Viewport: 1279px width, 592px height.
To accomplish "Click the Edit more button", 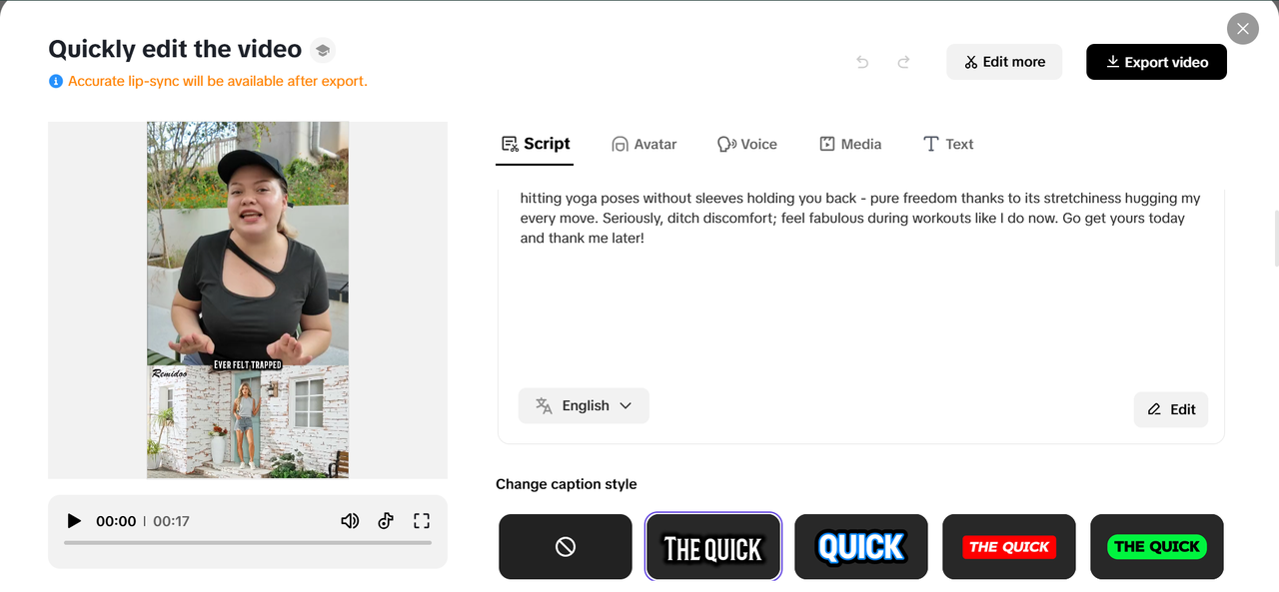I will click(1004, 62).
